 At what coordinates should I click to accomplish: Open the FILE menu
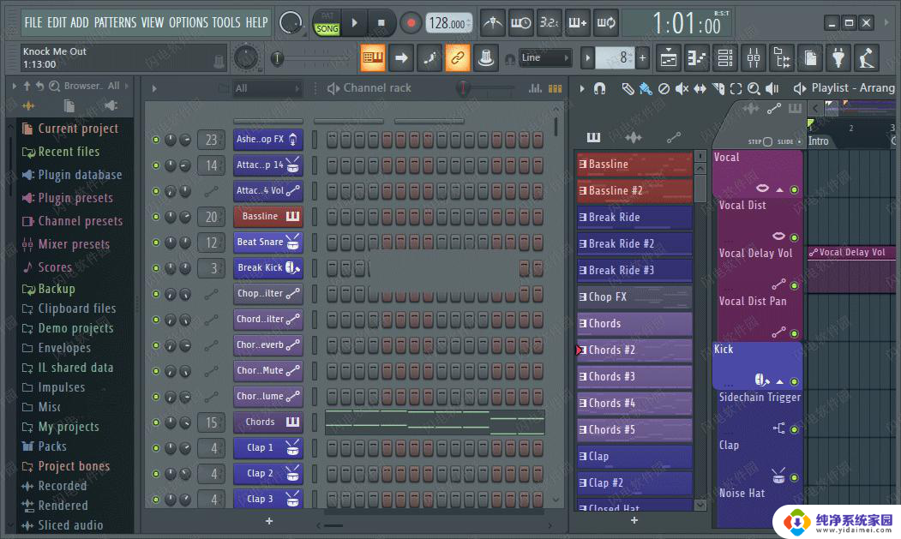click(x=33, y=23)
